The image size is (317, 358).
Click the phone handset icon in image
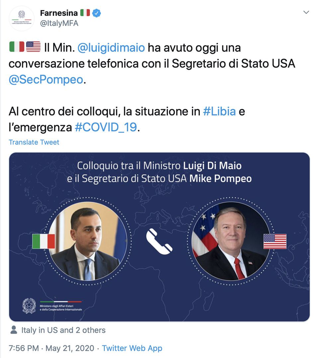[x=159, y=241]
